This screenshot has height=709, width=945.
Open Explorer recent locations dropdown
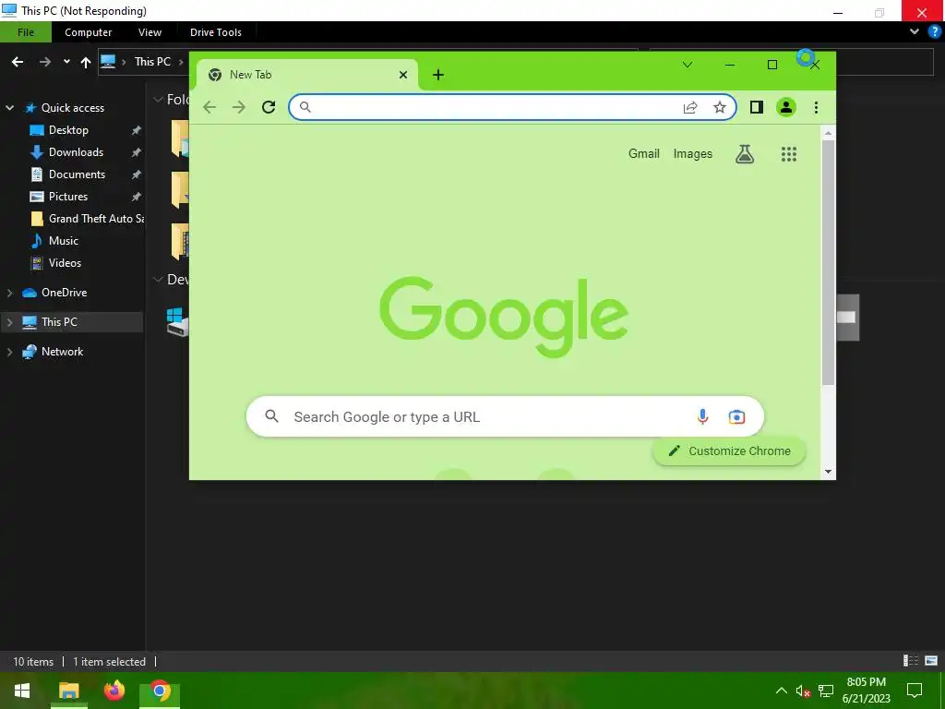(66, 62)
